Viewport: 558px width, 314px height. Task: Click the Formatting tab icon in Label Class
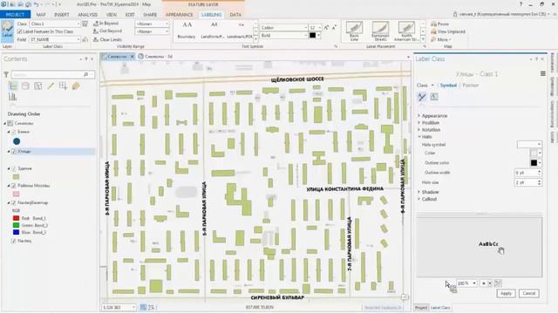click(x=434, y=97)
